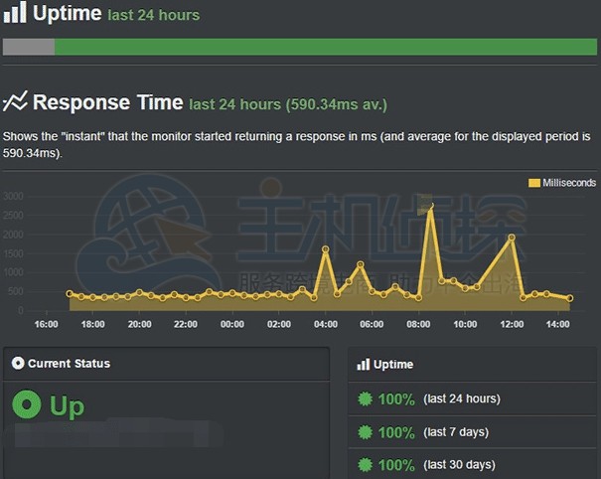Screen dimensions: 601x479
Task: Click the 100% value for last 24 hours
Action: 396,399
